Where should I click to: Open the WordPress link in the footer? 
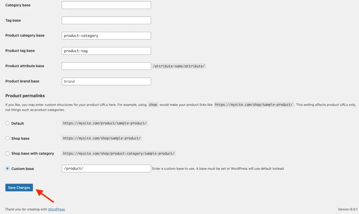[56, 209]
